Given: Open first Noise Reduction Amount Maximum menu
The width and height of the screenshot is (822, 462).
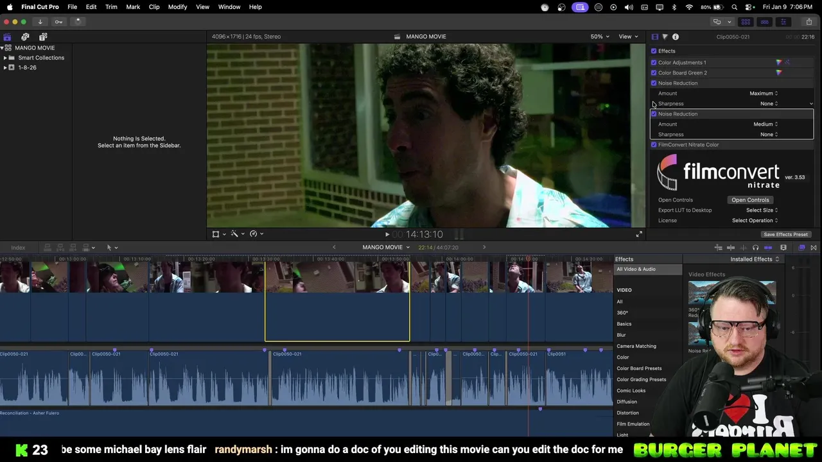Looking at the screenshot, I should point(764,93).
